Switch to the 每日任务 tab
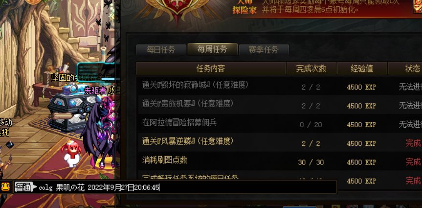This screenshot has height=208, width=422. click(161, 50)
